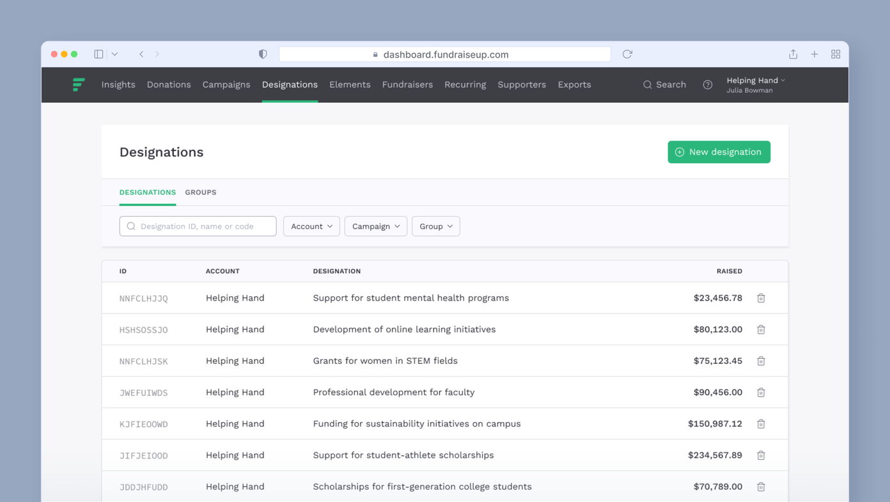Open the help question mark icon
This screenshot has width=890, height=502.
[707, 84]
